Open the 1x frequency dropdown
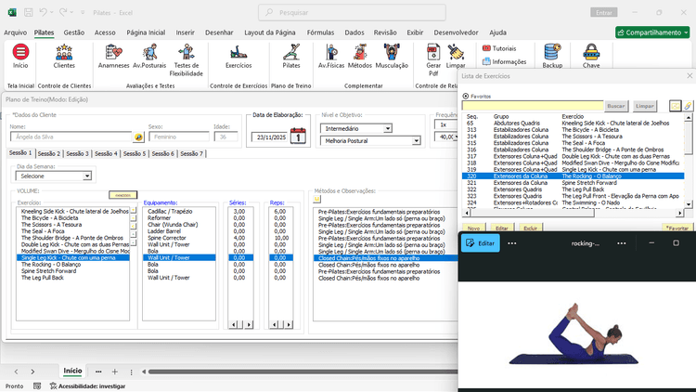Image resolution: width=696 pixels, height=392 pixels. (x=445, y=124)
